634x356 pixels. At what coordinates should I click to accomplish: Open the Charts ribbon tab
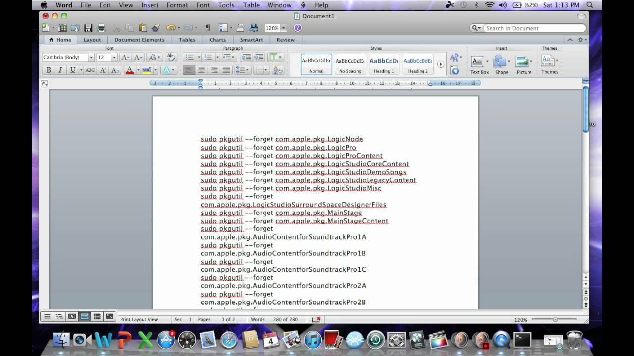[217, 40]
